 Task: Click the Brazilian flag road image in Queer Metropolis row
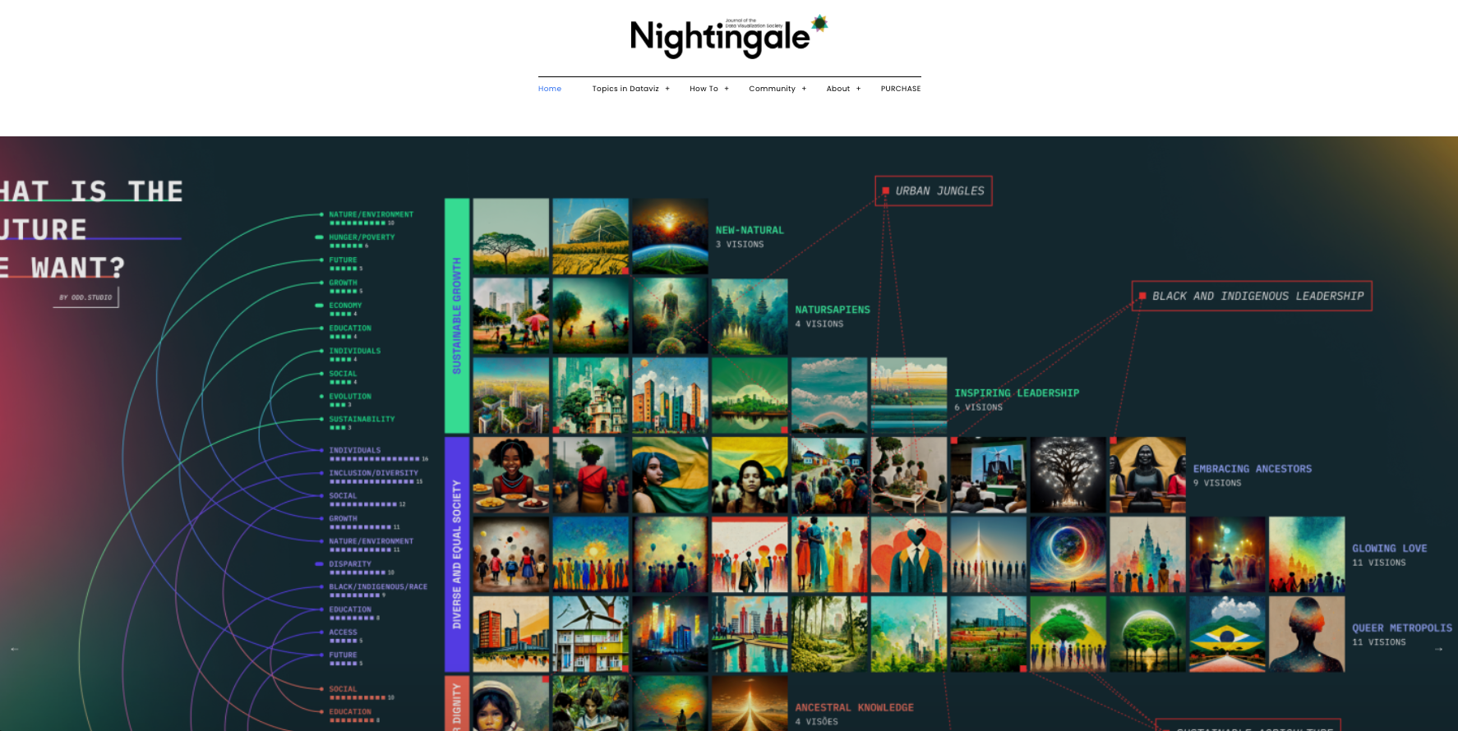(x=1227, y=634)
